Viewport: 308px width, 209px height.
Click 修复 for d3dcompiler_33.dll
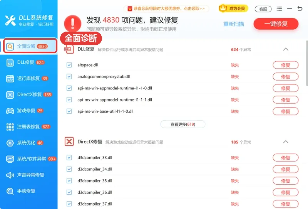pos(286,158)
